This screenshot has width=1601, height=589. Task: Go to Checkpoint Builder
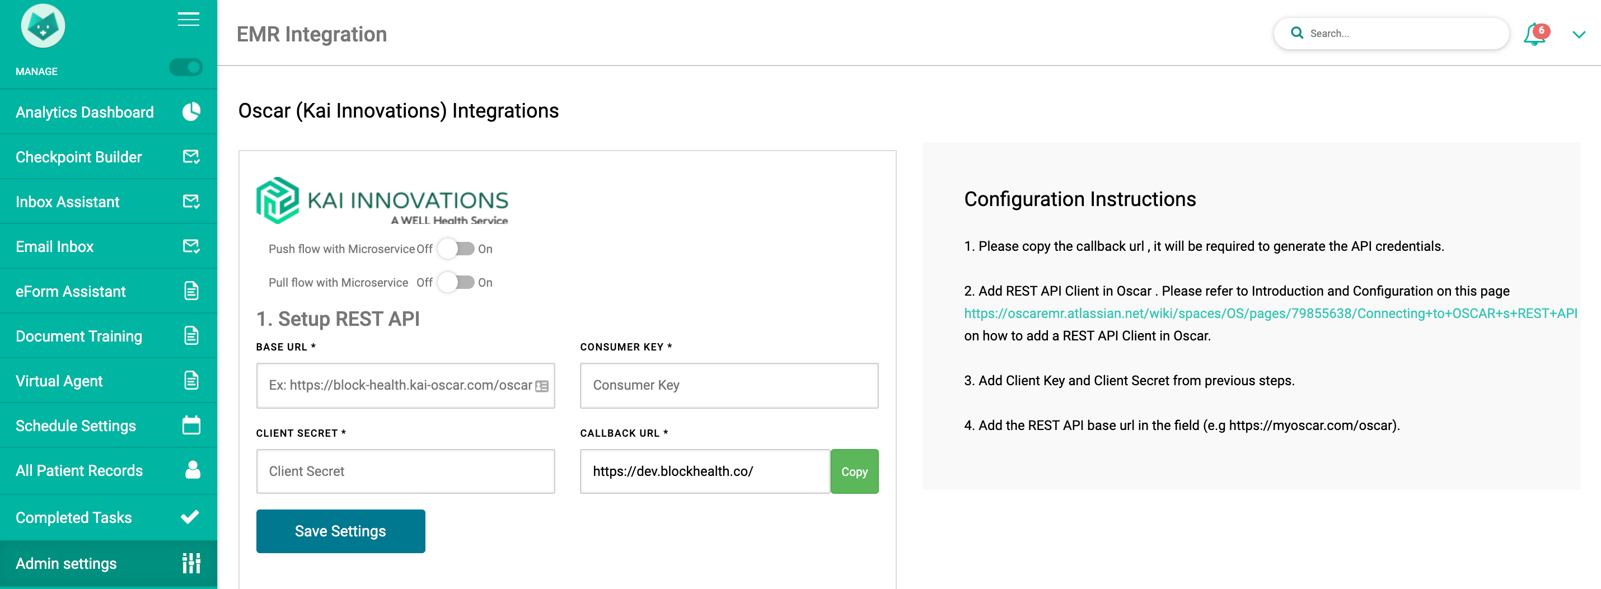pyautogui.click(x=109, y=157)
